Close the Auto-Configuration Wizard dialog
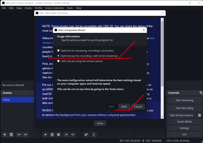 click(x=144, y=30)
